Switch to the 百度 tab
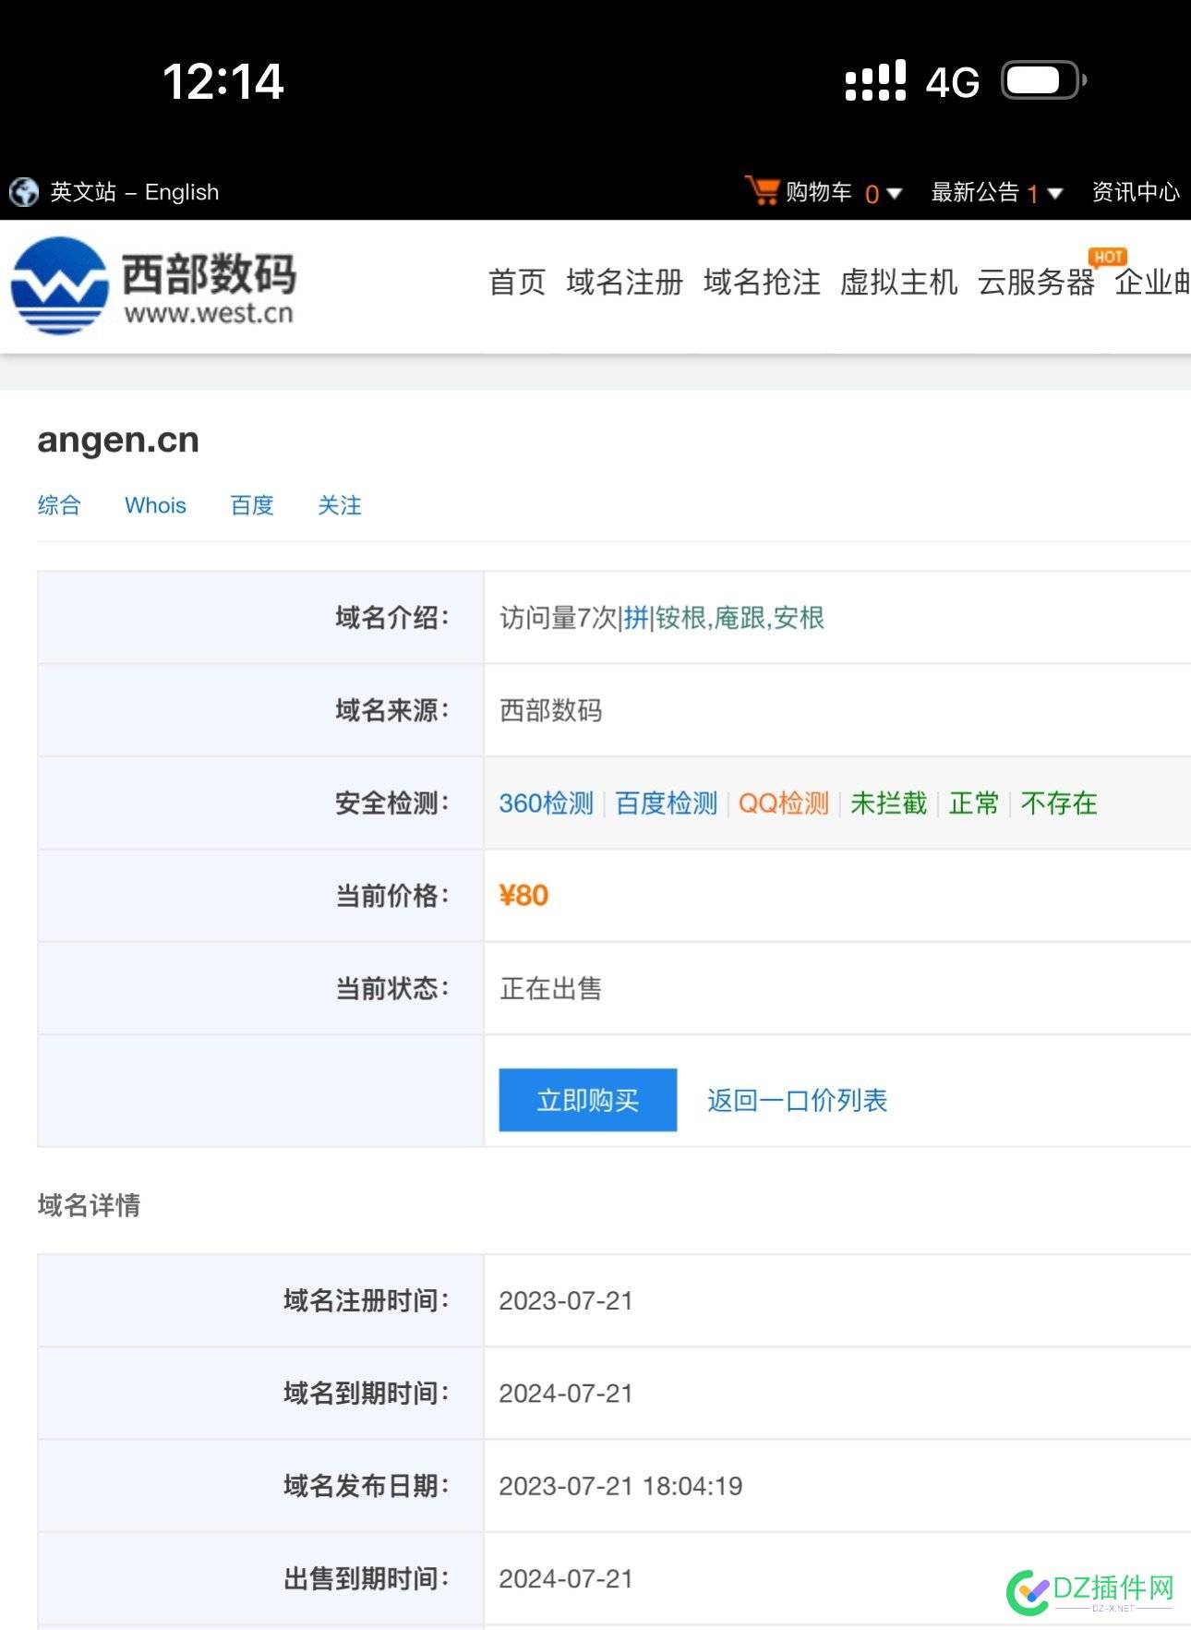This screenshot has height=1630, width=1191. [252, 505]
